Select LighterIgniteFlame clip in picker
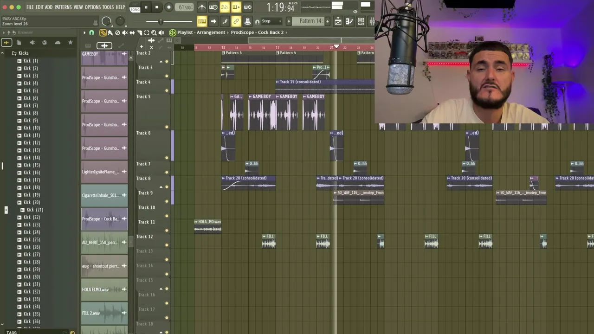This screenshot has width=594, height=334. click(x=104, y=172)
